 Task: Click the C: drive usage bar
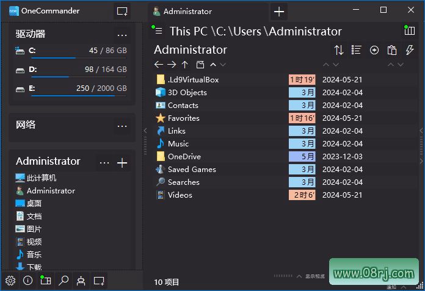tap(79, 58)
